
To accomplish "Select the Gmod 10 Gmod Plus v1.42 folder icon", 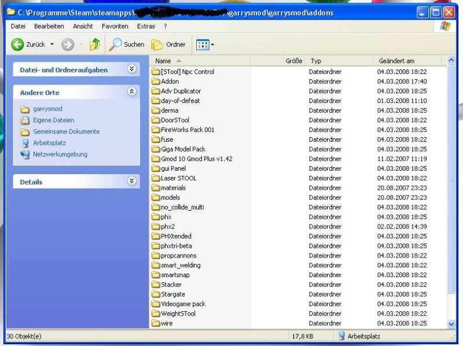I will click(x=156, y=159).
